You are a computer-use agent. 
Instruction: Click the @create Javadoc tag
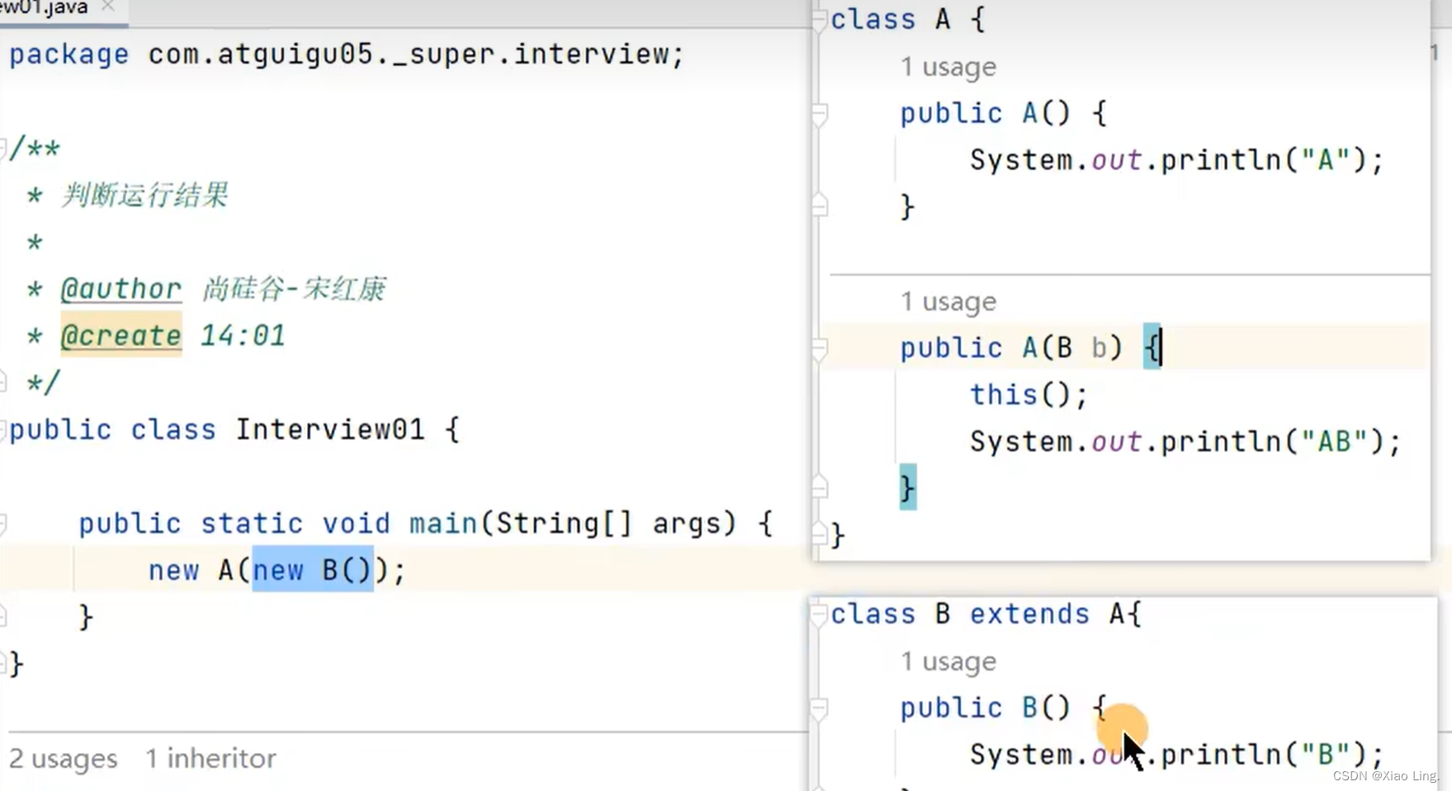point(121,337)
